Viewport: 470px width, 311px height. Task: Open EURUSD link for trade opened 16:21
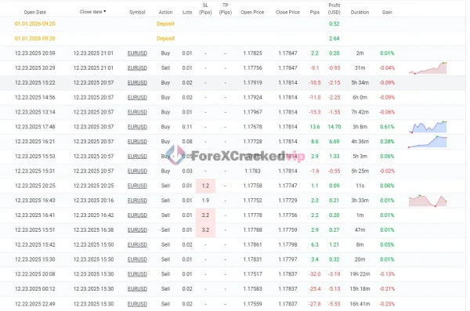[x=137, y=142]
